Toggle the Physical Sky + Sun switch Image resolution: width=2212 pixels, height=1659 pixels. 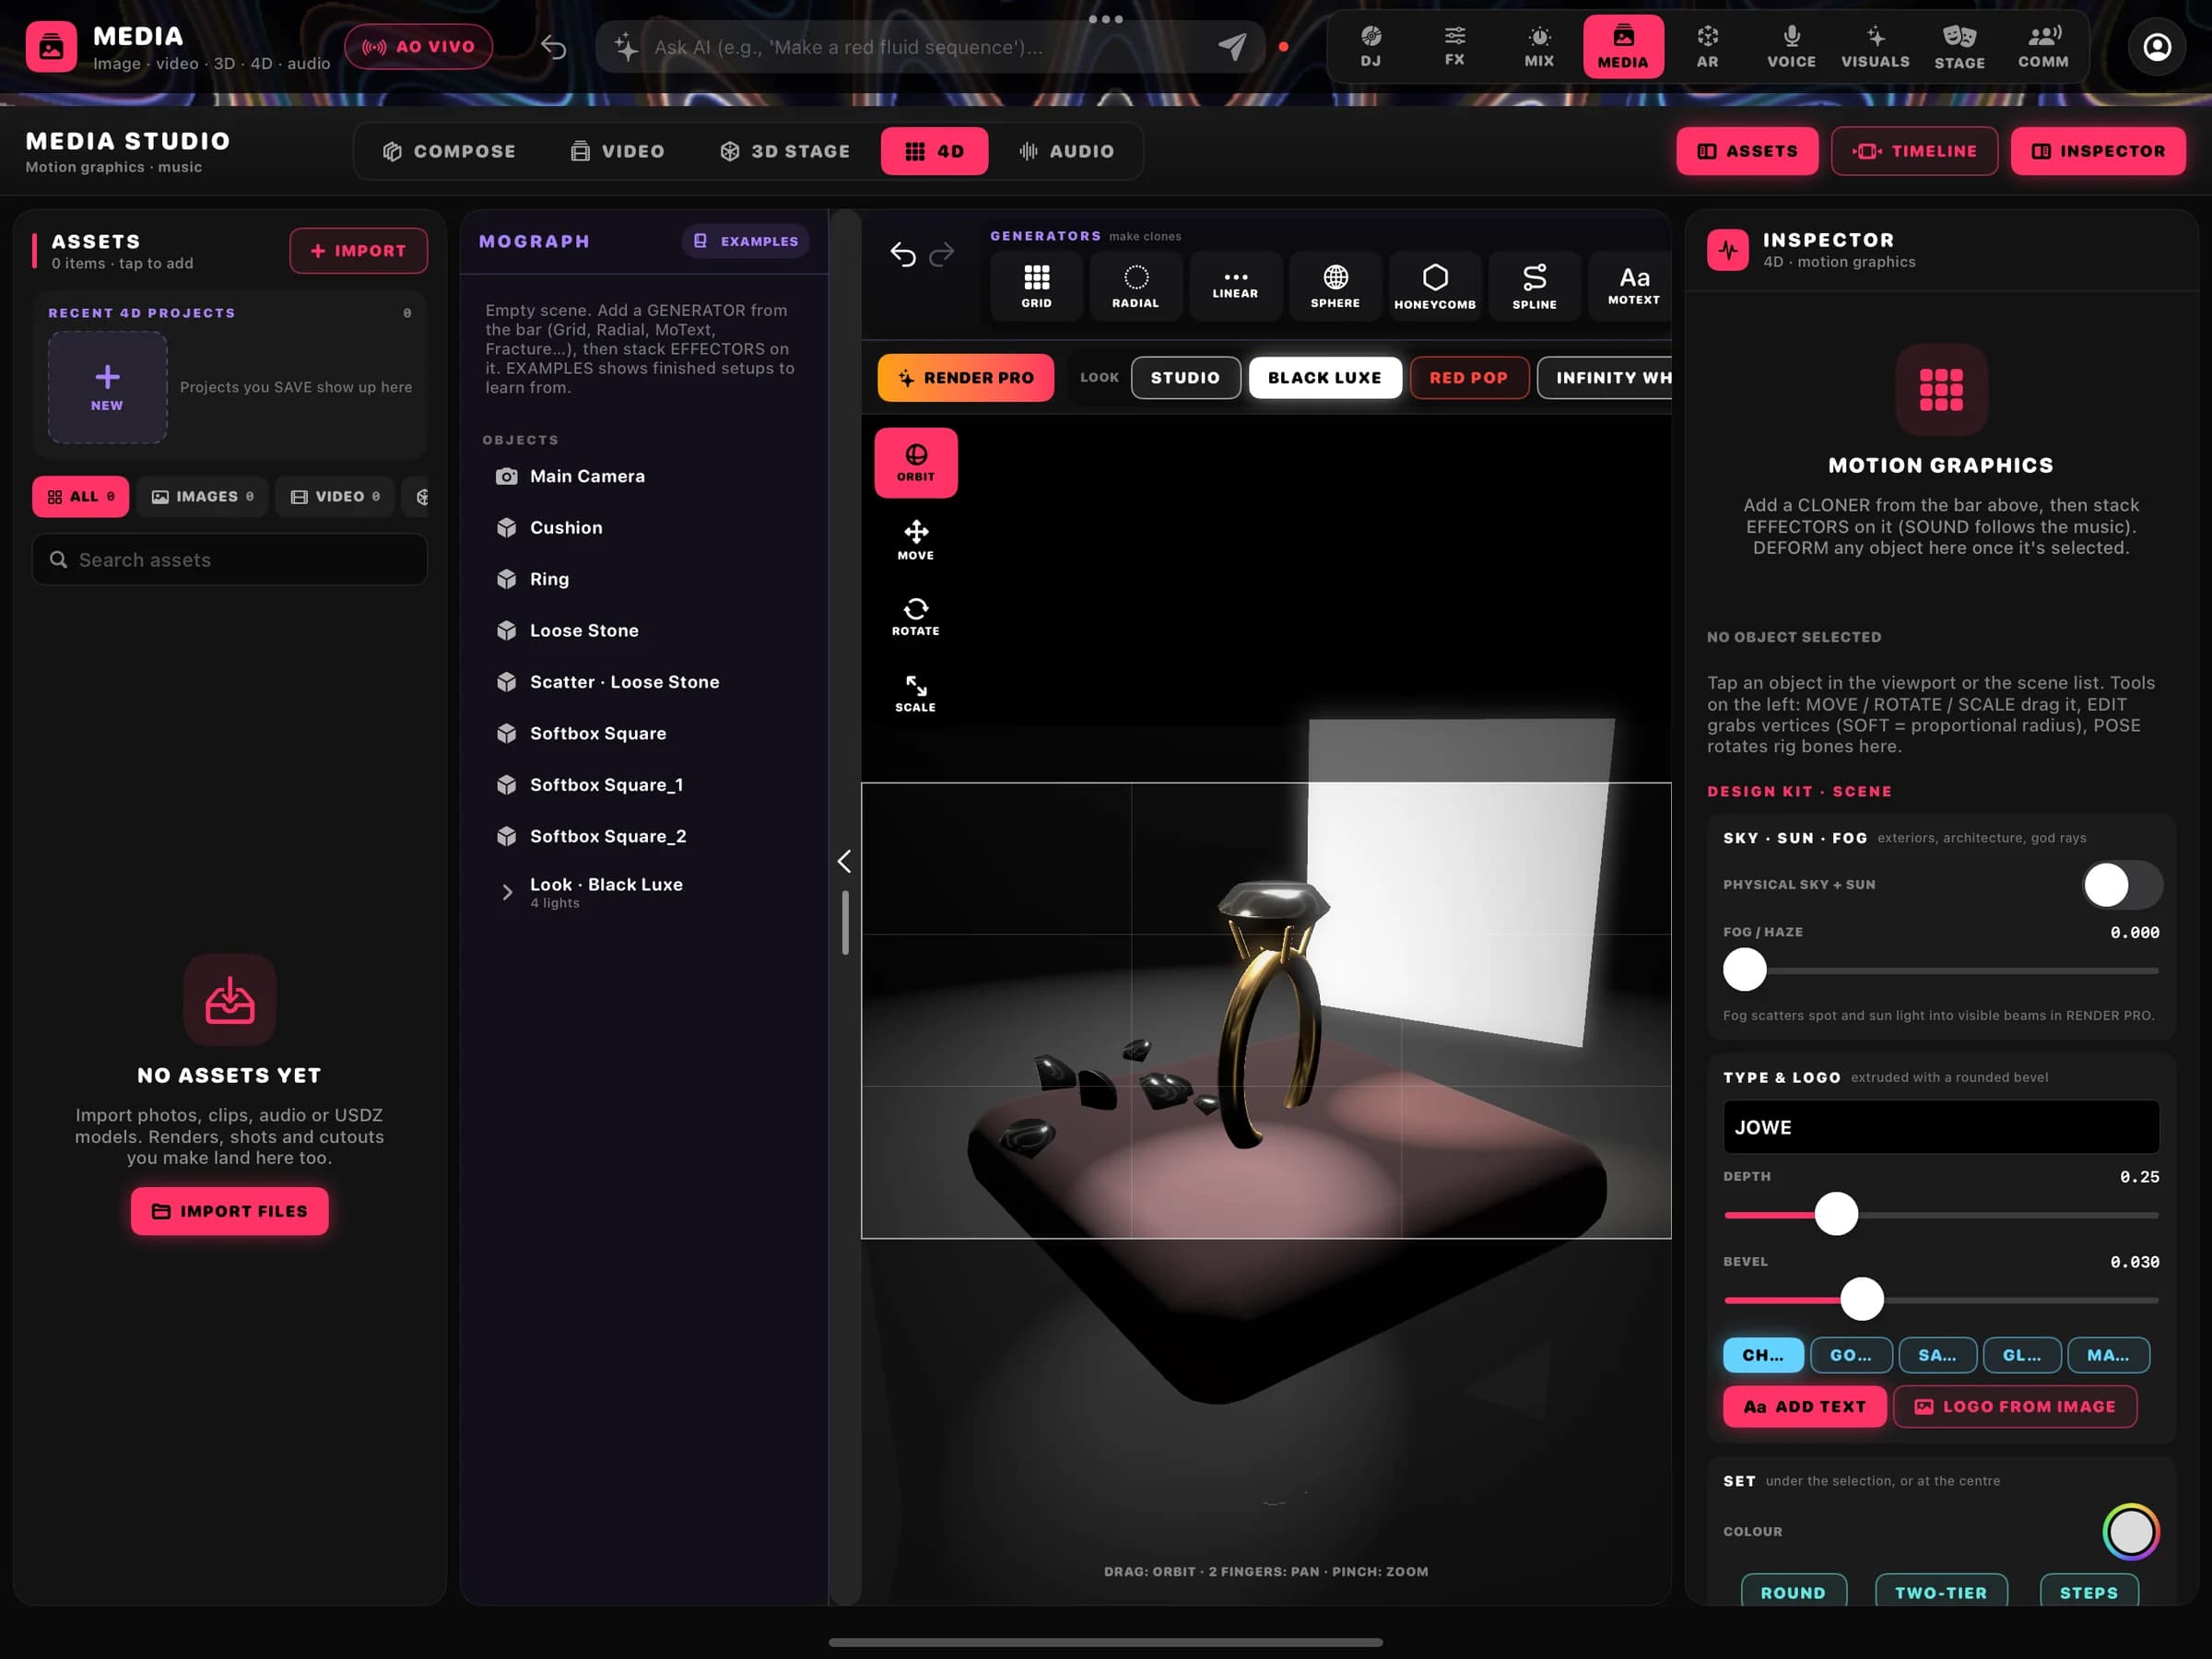pos(2122,884)
